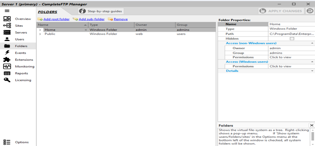
Task: Click the Add sub-folder link
Action: point(91,19)
